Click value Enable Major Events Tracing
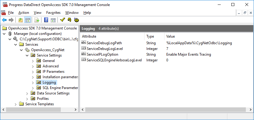 point(189,54)
